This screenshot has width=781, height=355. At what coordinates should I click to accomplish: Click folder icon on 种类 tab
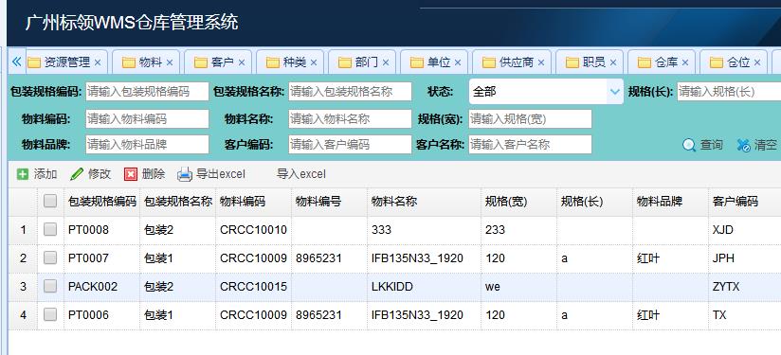point(273,62)
